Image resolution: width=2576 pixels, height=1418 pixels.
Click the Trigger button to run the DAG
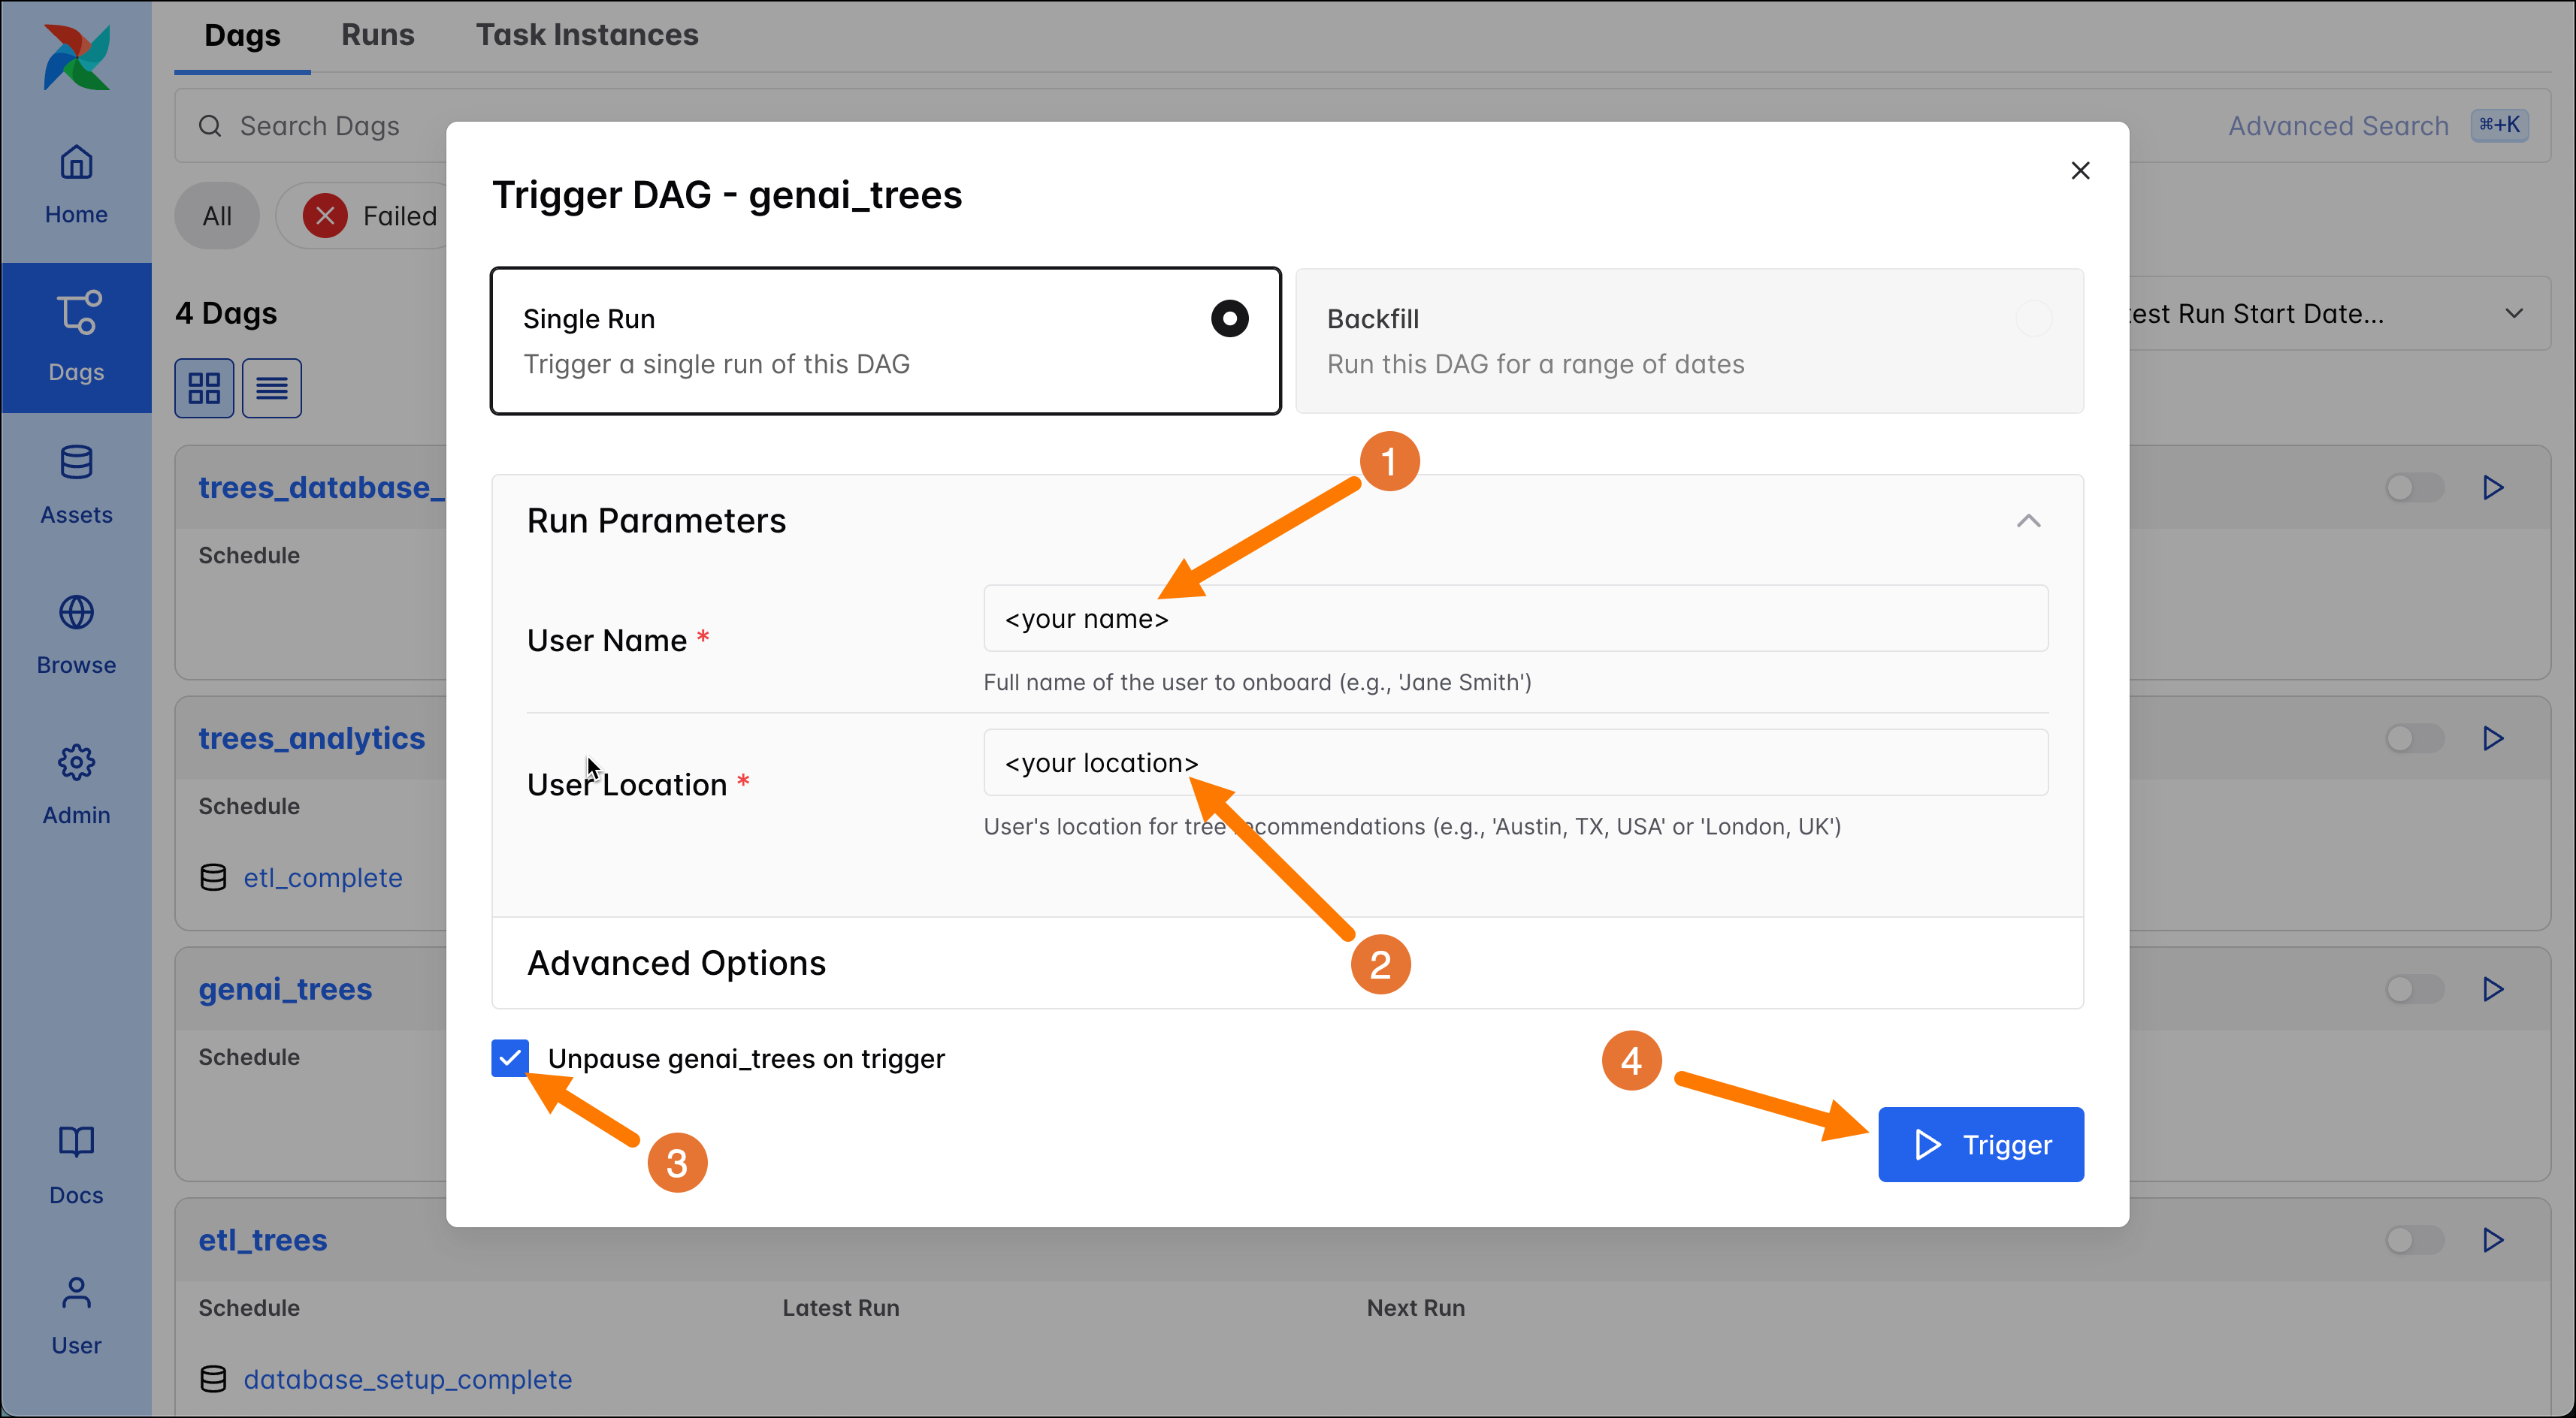[x=1981, y=1144]
